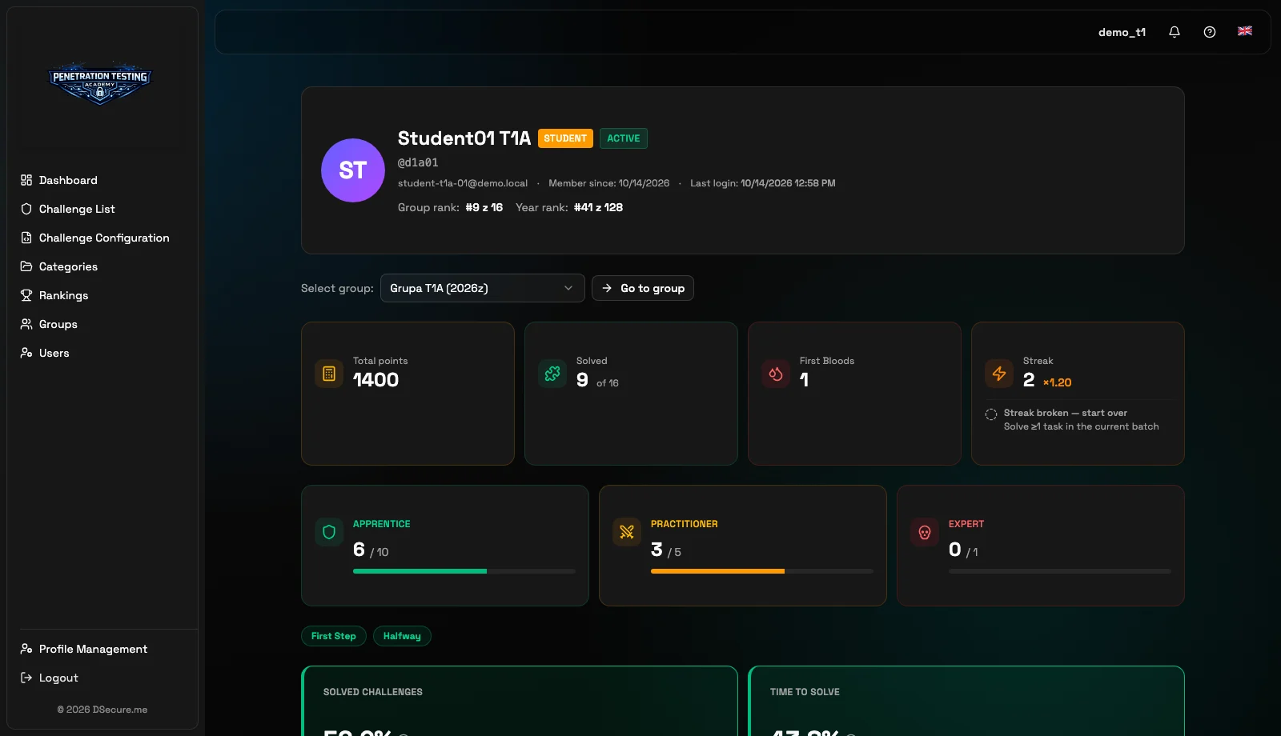
Task: Change language via the UK flag
Action: (1245, 31)
